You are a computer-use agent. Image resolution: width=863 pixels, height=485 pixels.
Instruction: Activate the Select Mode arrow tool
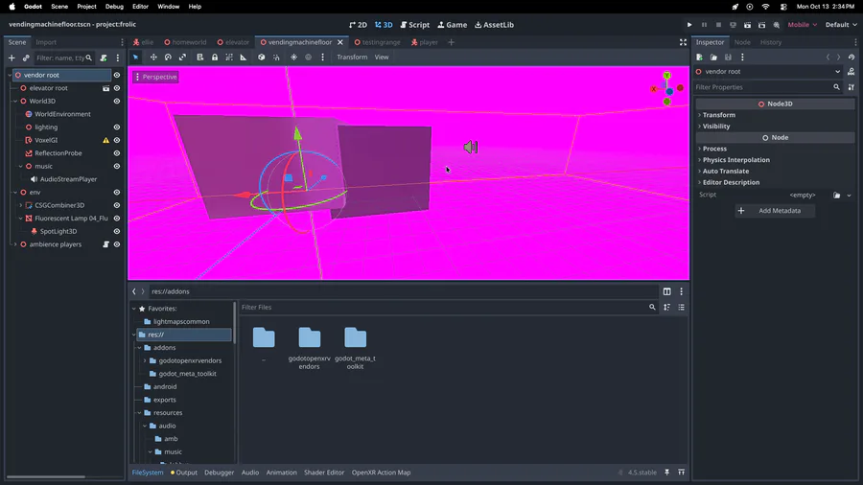point(135,58)
